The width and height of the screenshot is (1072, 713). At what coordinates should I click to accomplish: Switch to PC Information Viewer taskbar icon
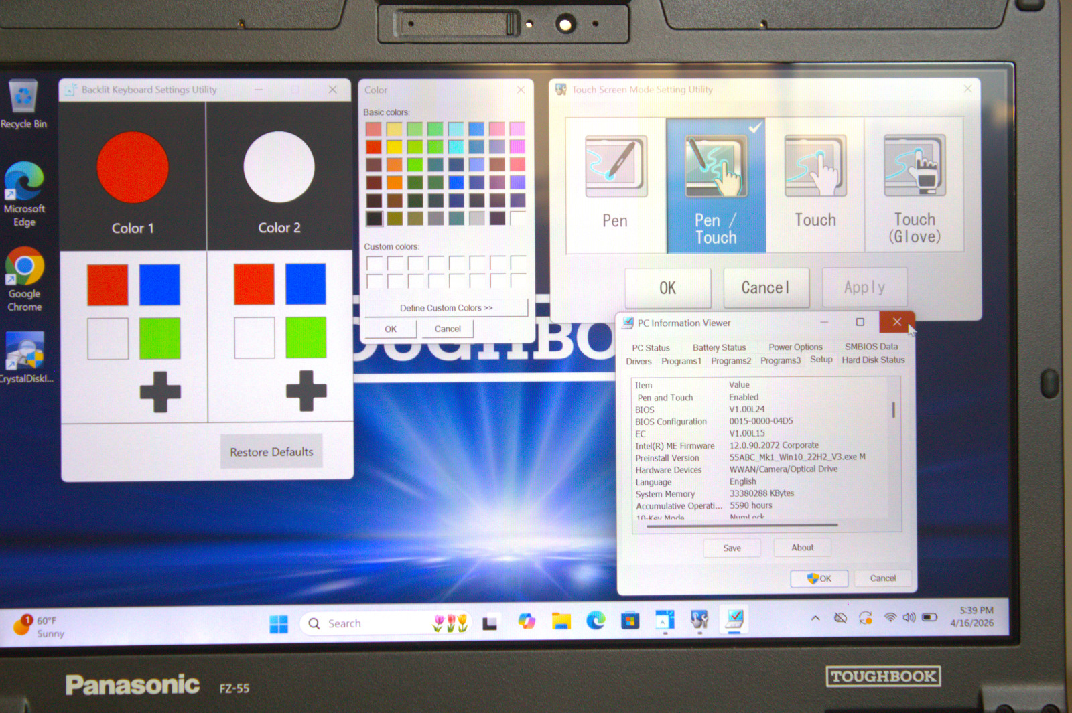734,619
